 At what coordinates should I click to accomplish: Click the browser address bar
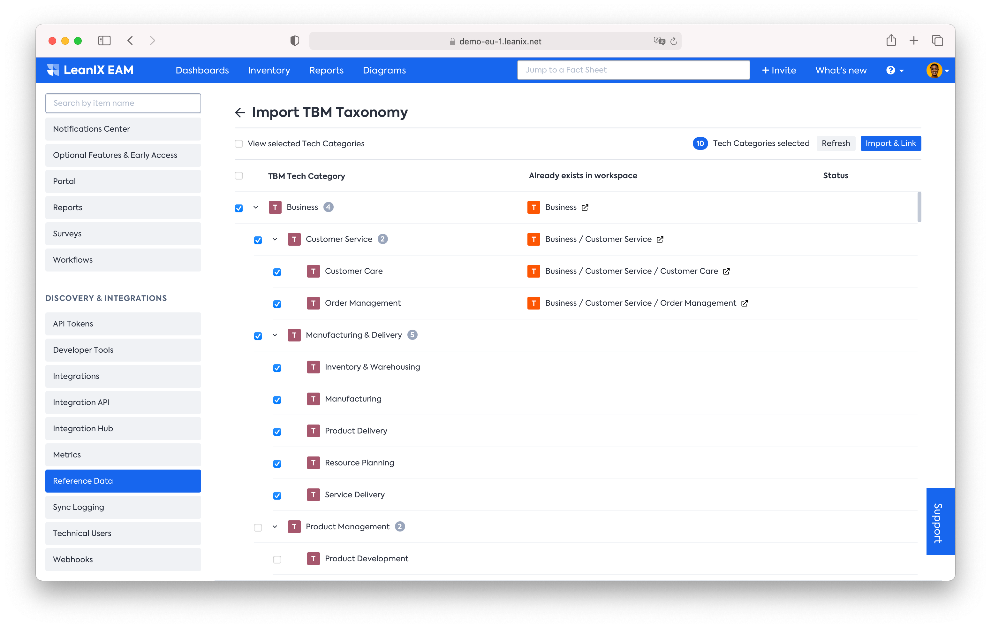tap(495, 41)
